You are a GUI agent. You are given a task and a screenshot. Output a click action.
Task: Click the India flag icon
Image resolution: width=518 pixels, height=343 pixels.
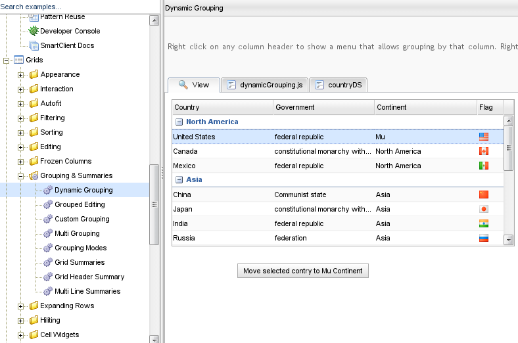[x=484, y=223]
